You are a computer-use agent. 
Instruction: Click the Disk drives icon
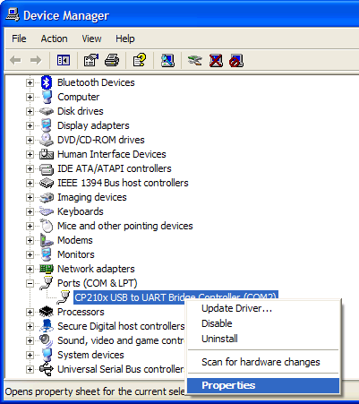point(47,111)
